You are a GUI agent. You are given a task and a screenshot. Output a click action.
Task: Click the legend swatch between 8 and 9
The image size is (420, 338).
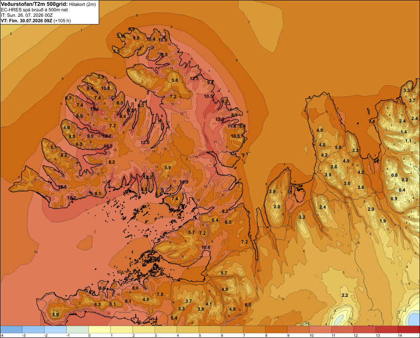coord(276,329)
